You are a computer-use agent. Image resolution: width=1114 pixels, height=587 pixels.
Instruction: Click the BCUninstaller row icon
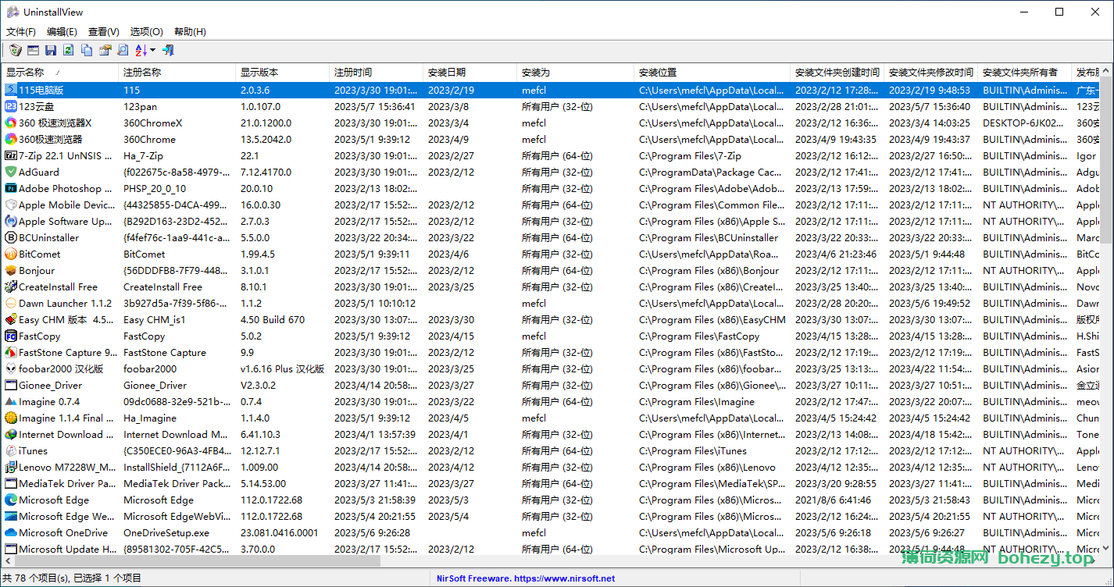11,237
